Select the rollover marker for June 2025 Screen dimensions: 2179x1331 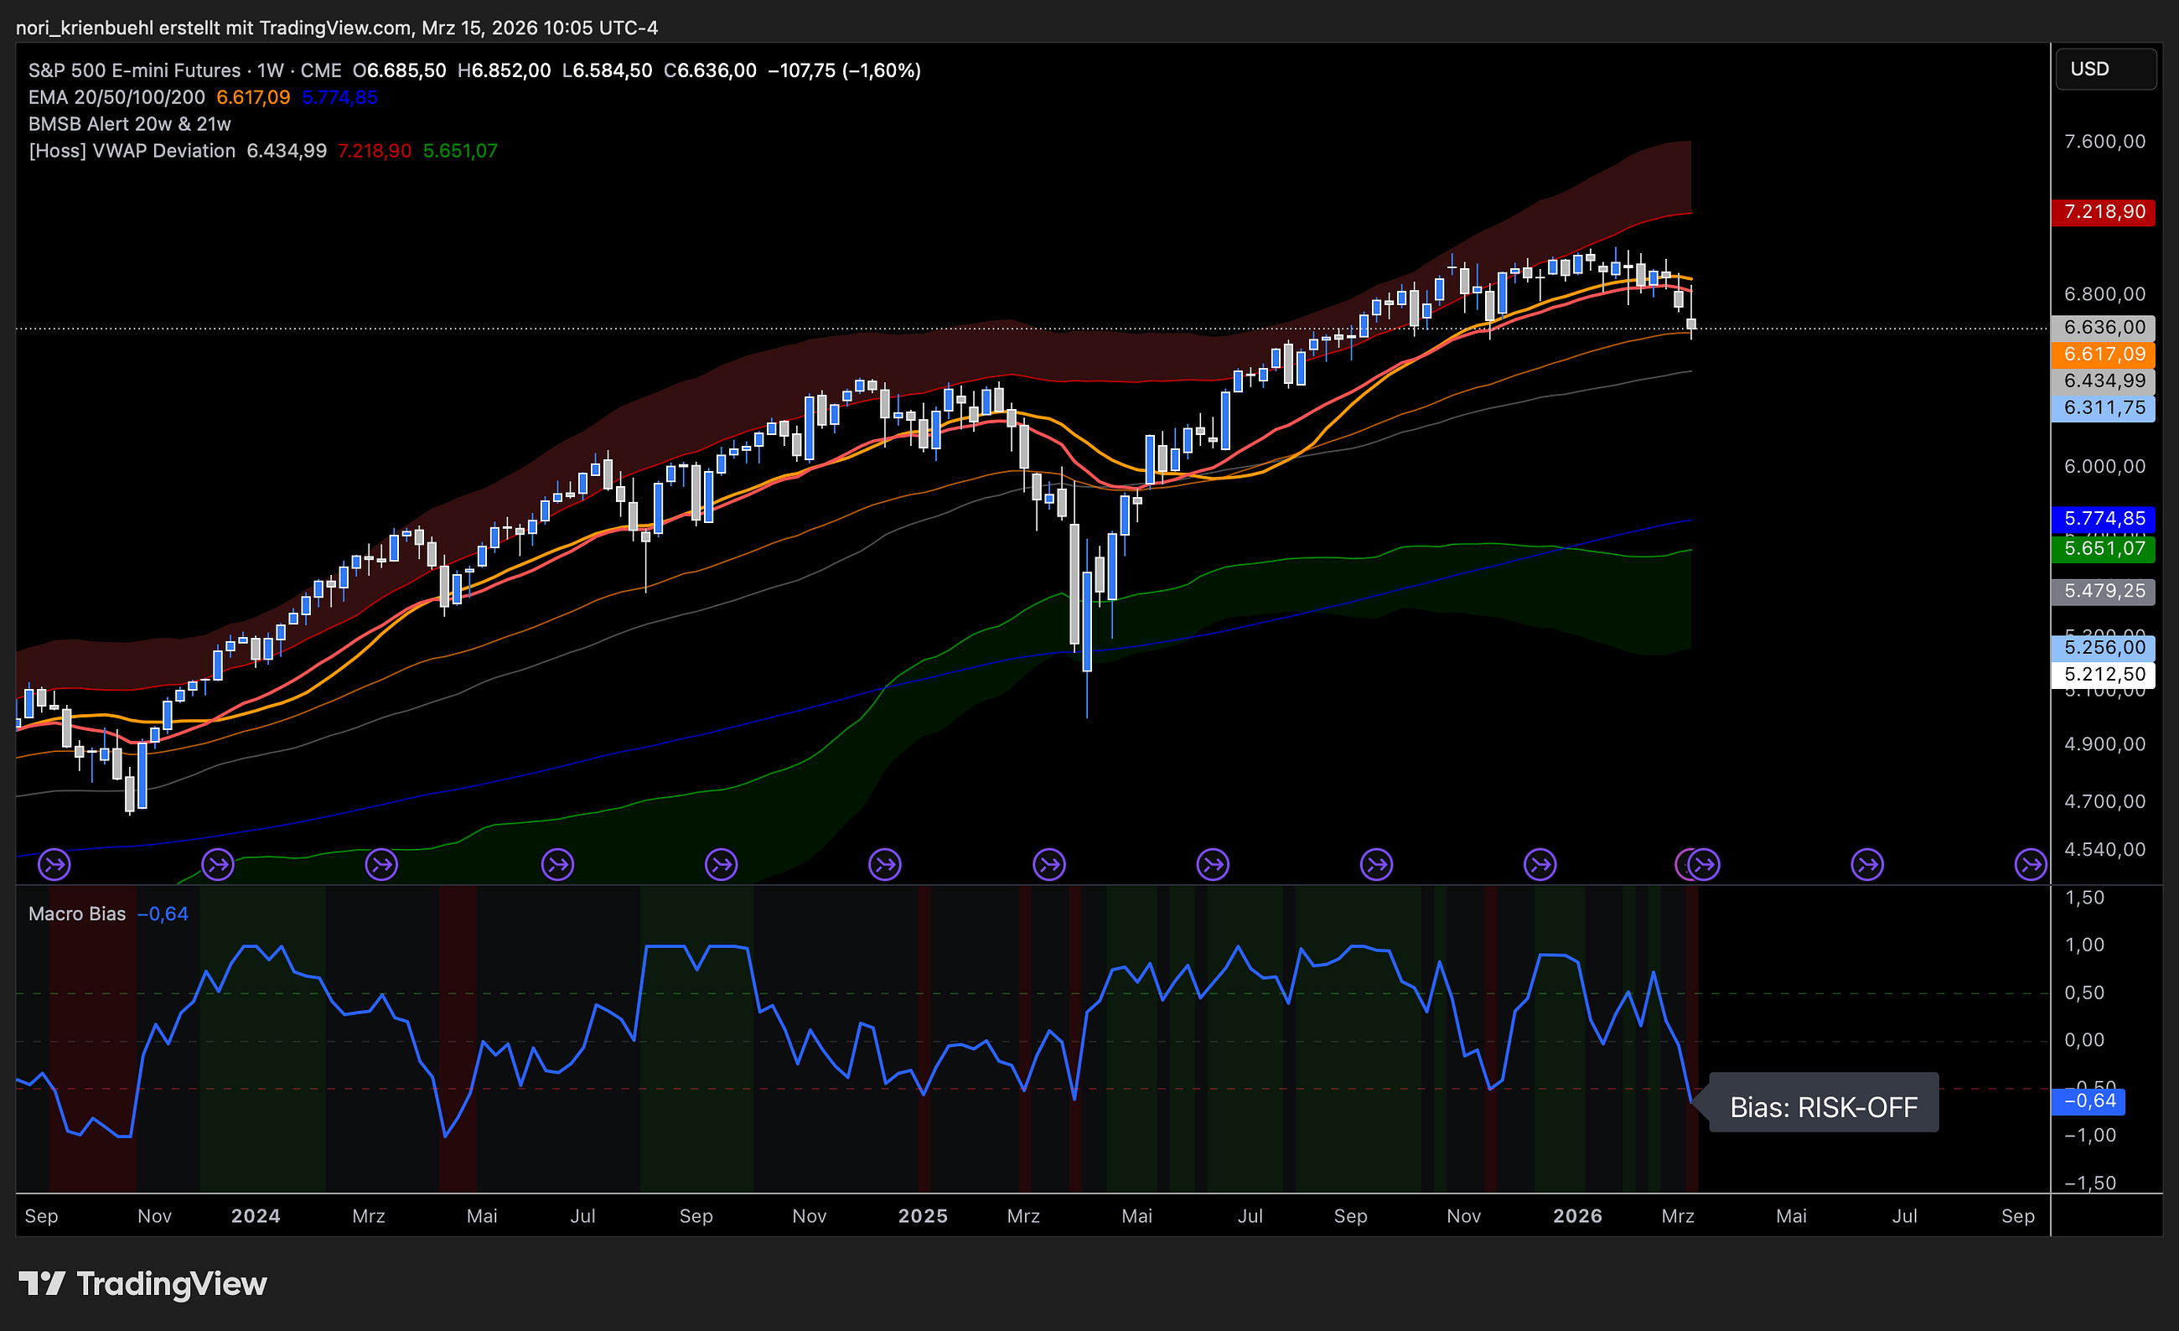(1213, 864)
